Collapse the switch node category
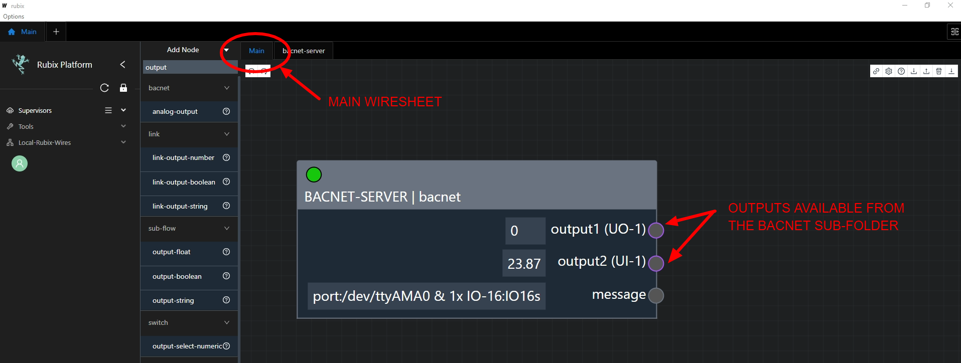The image size is (961, 363). [x=227, y=322]
